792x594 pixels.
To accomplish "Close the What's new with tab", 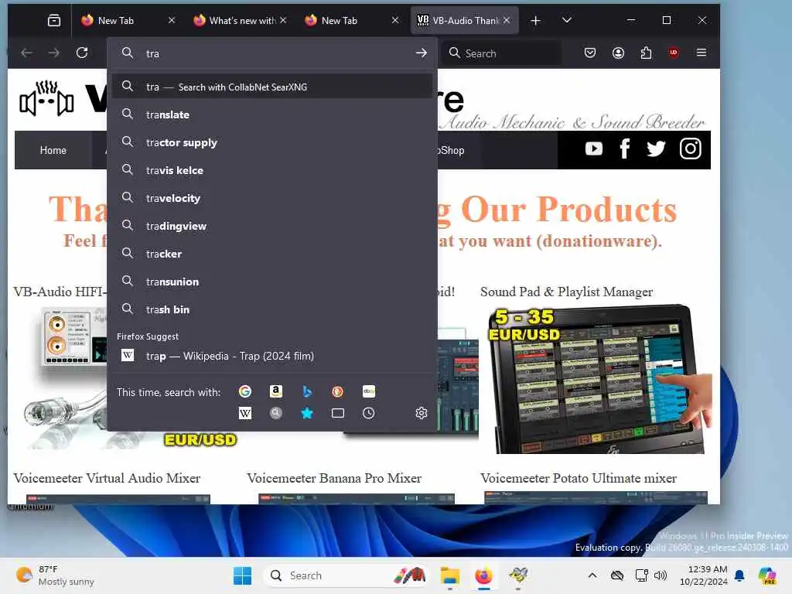I will (283, 20).
